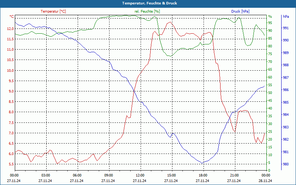Click blue pressure axis value '989'
The image size is (296, 185).
tap(286, 53)
